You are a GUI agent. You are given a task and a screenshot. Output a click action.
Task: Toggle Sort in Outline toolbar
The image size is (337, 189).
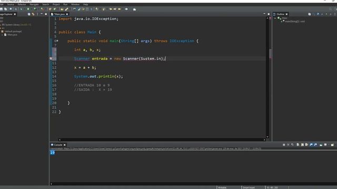[314, 14]
